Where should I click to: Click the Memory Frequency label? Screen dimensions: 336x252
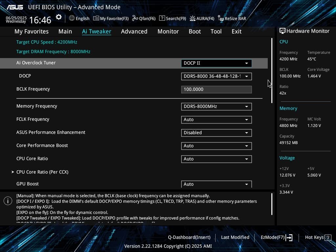pyautogui.click(x=37, y=106)
